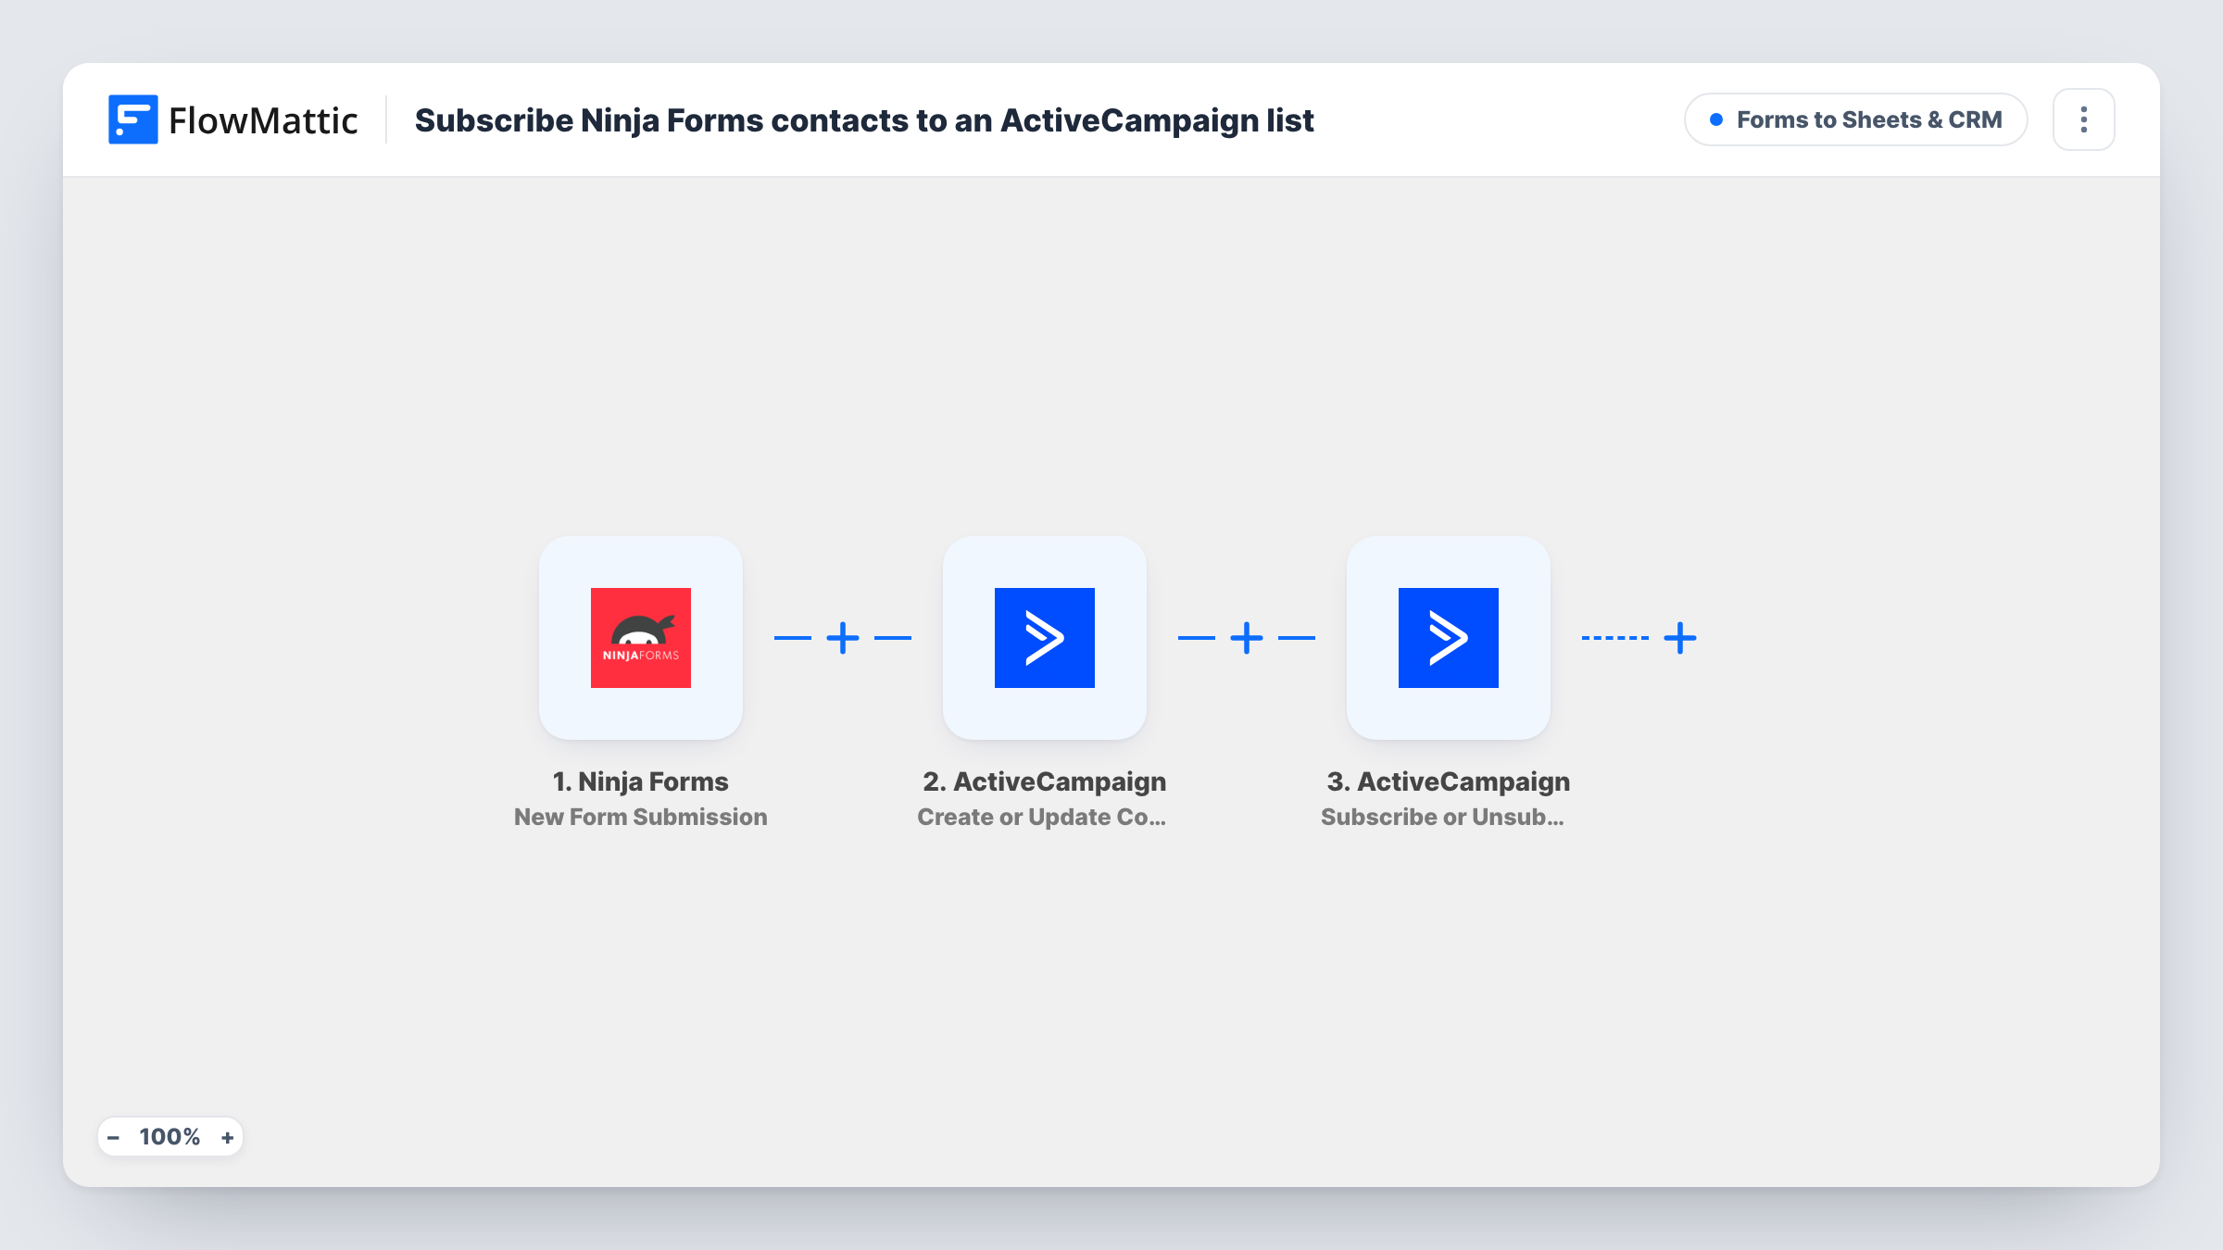Add step between steps 2 and 3
The height and width of the screenshot is (1250, 2223).
[x=1247, y=638]
